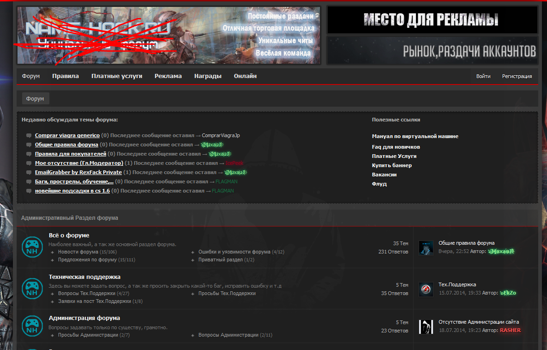
Task: Click Войти to log in
Action: tap(483, 77)
